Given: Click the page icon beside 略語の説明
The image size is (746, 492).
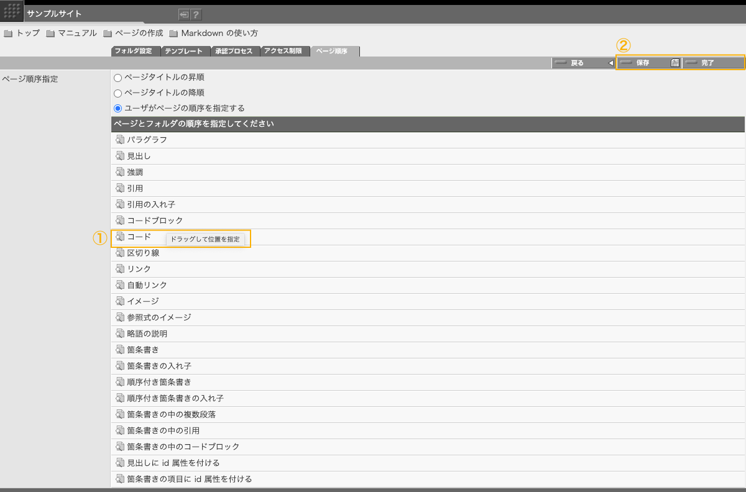Looking at the screenshot, I should 120,334.
